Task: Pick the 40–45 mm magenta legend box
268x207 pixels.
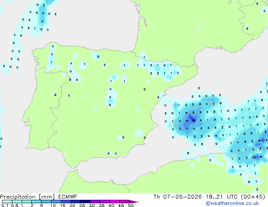Action: (x=115, y=202)
